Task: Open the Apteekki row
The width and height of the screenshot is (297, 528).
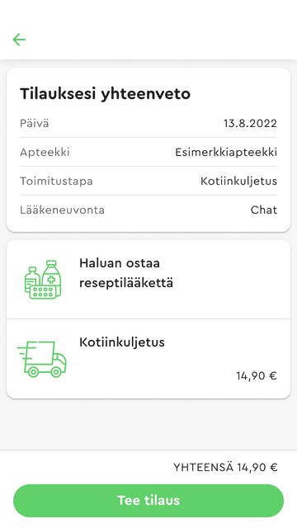Action: coord(148,152)
